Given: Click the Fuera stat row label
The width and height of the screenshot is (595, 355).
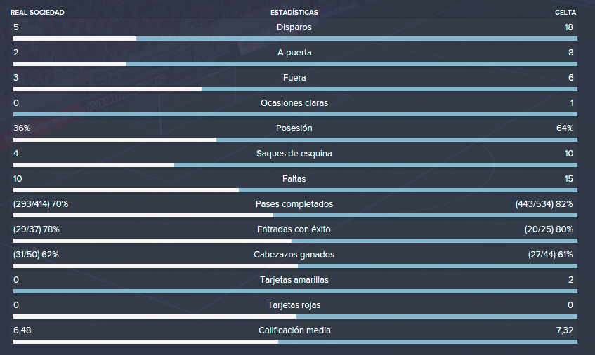Looking at the screenshot, I should [294, 78].
